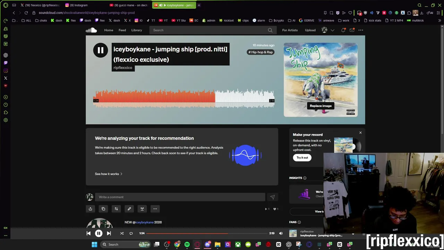The height and width of the screenshot is (250, 444).
Task: Open Spotify from the Windows taskbar
Action: 187,244
